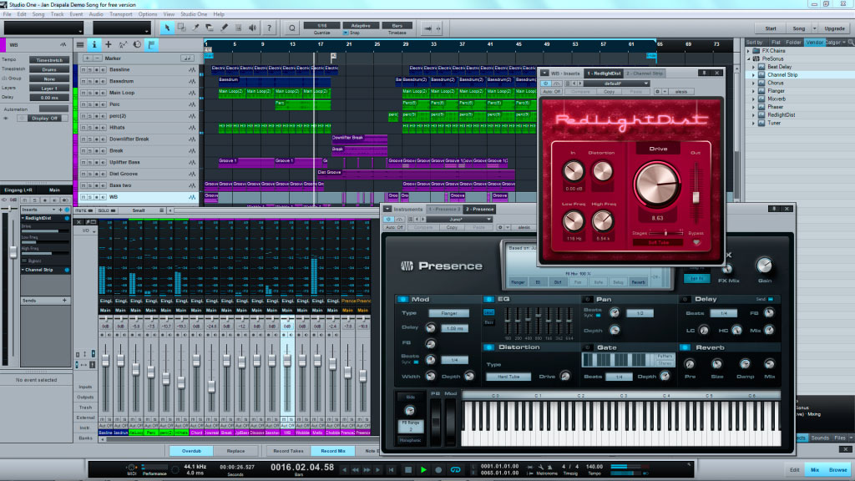Image resolution: width=855 pixels, height=481 pixels.
Task: Toggle the marker track flag icon
Action: 152,45
